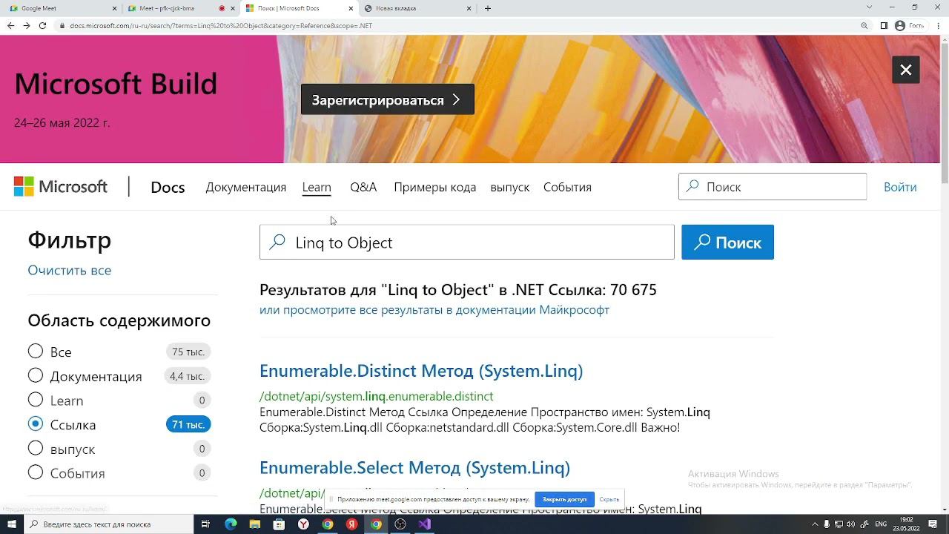Open Task View on the taskbar
Viewport: 949px width, 534px height.
pos(207,524)
